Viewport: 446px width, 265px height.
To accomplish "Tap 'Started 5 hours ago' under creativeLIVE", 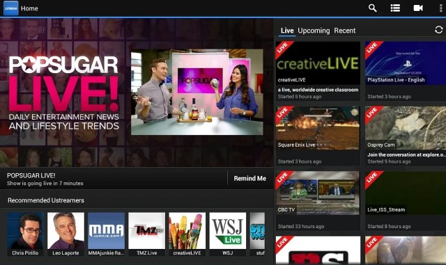I will click(x=300, y=97).
